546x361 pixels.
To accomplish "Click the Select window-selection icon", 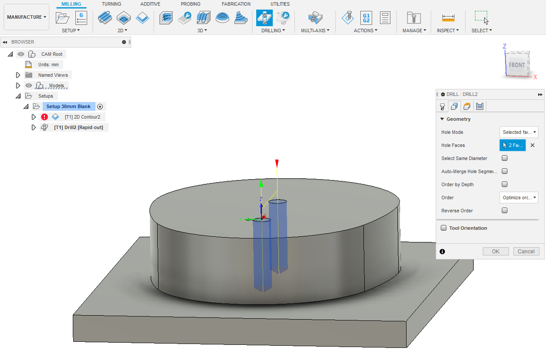I will (482, 18).
